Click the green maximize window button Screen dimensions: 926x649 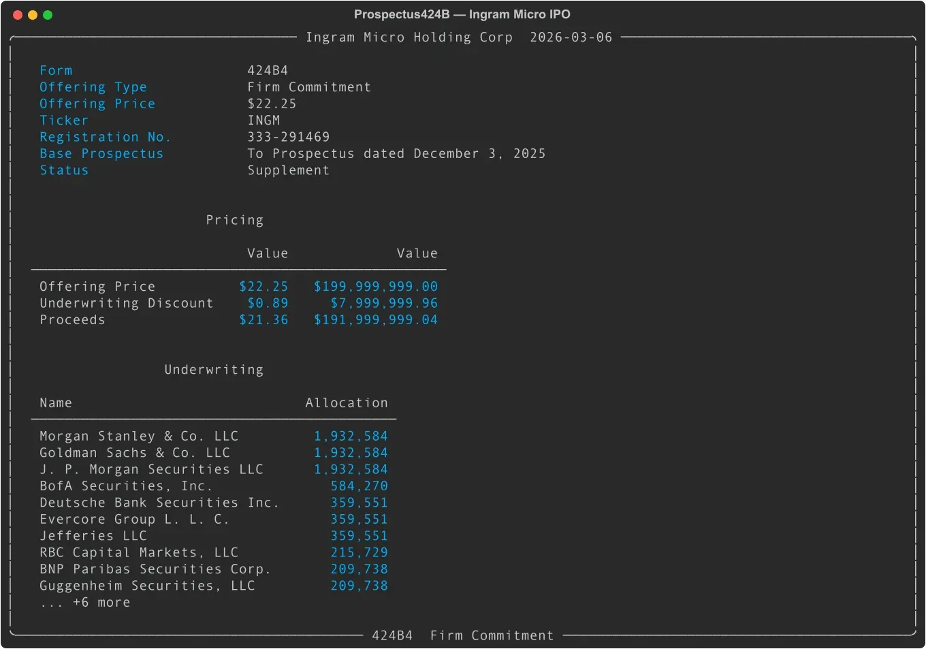pyautogui.click(x=48, y=15)
